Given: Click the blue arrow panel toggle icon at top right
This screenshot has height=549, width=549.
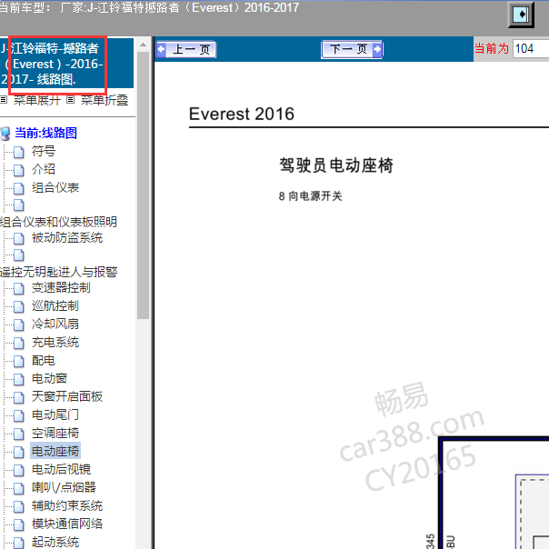Looking at the screenshot, I should pyautogui.click(x=521, y=15).
